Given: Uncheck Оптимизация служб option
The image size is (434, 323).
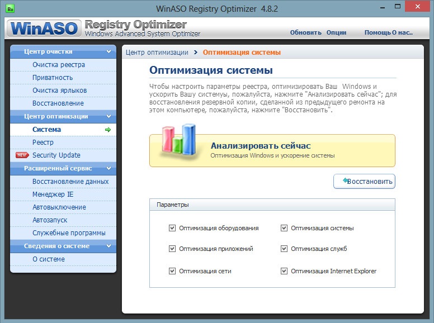Looking at the screenshot, I should tap(284, 249).
